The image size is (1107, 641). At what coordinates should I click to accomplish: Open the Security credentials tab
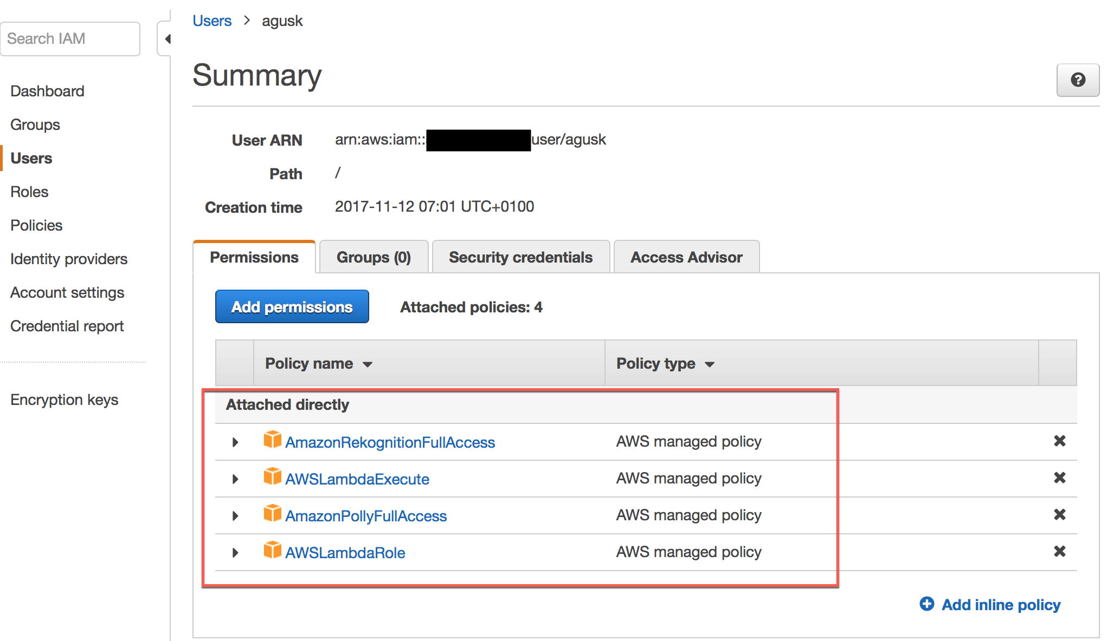[520, 257]
